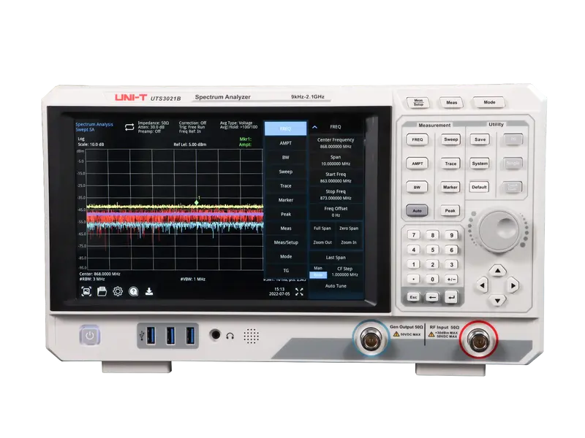The height and width of the screenshot is (438, 585).
Task: Click the headphone jack socket
Action: click(x=215, y=334)
